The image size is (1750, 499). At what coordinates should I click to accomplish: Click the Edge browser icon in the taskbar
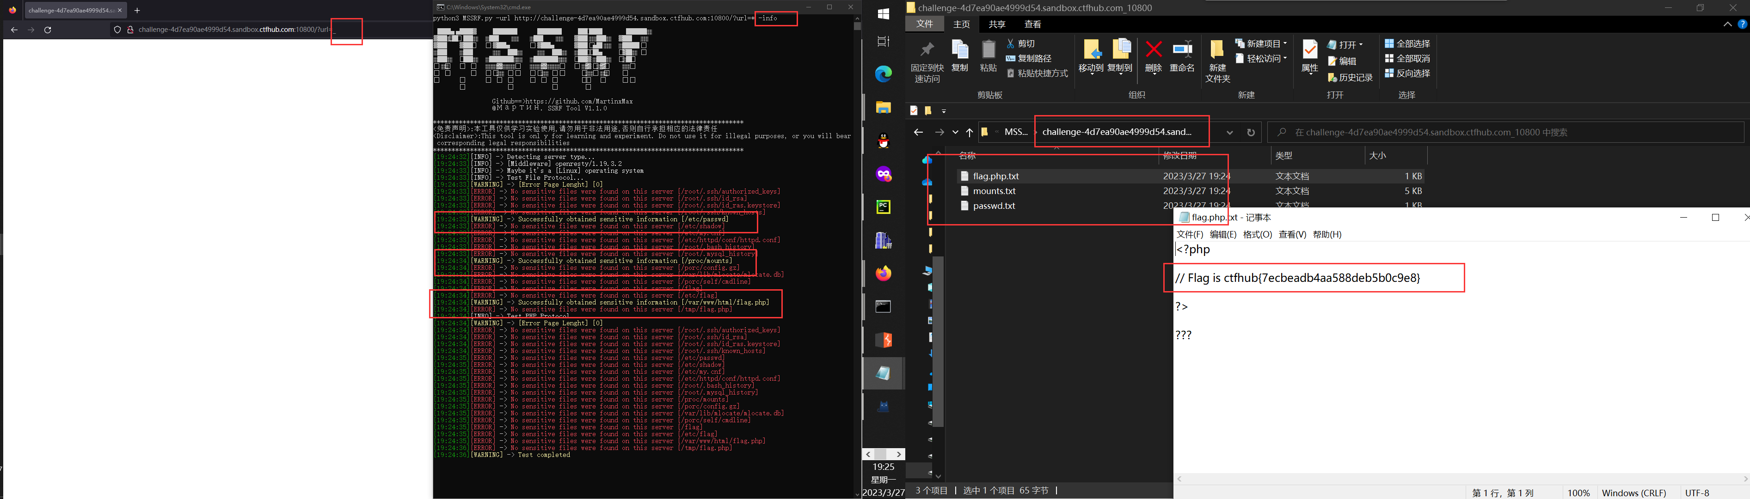click(x=883, y=74)
